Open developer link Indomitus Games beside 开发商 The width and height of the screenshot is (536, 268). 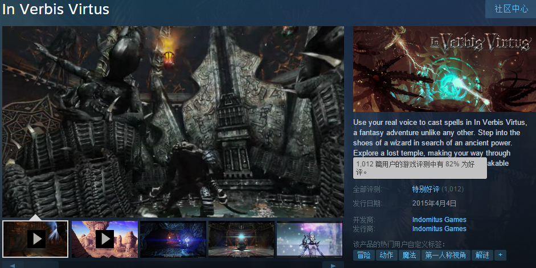click(x=439, y=220)
